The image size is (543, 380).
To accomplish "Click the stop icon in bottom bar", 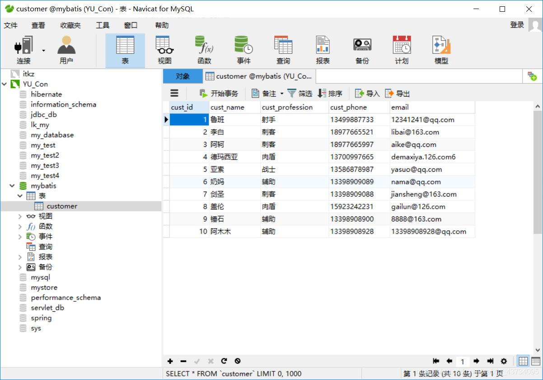I will click(238, 361).
